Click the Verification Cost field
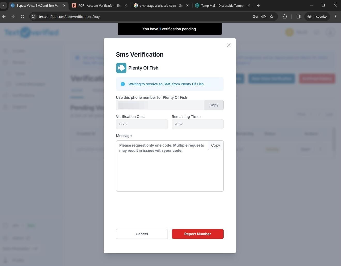 142,124
